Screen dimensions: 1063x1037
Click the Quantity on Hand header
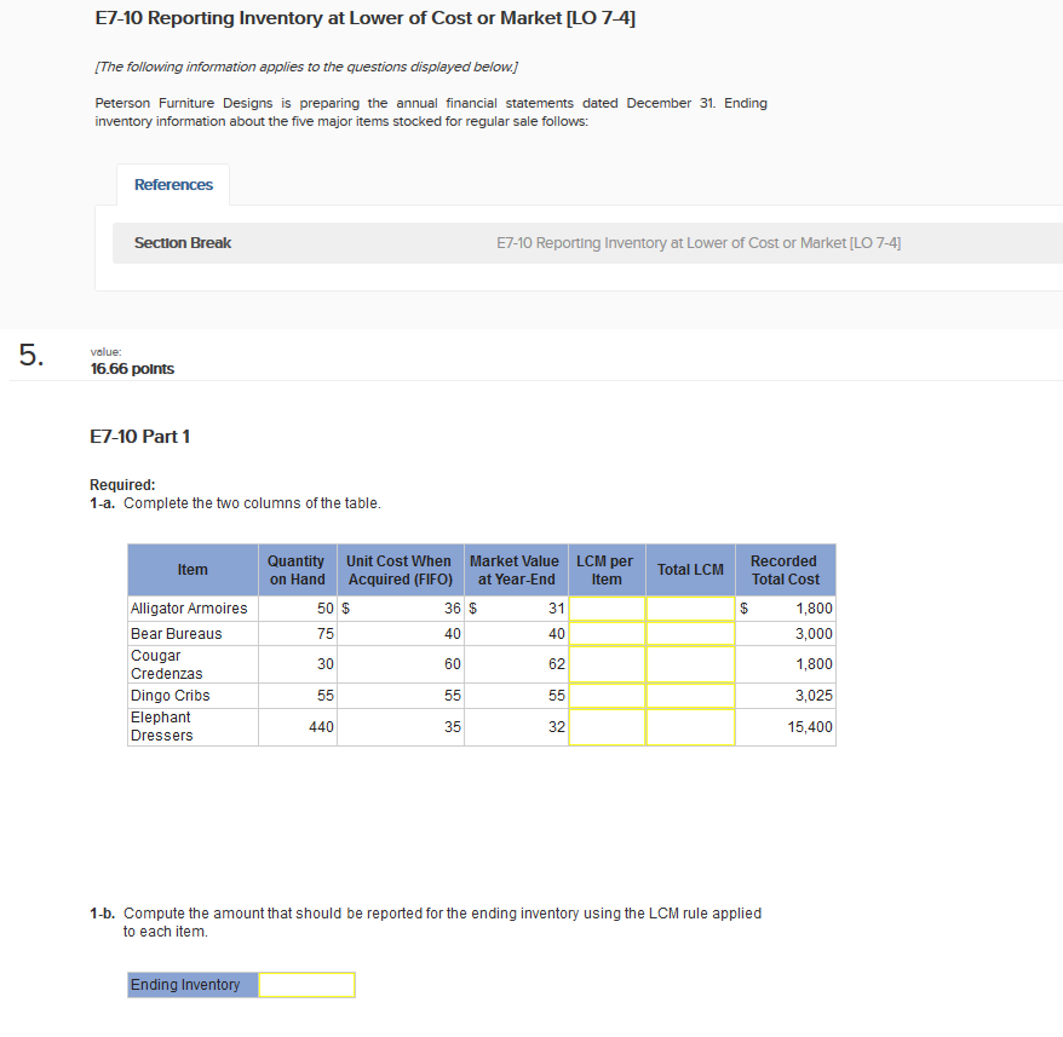pyautogui.click(x=297, y=570)
